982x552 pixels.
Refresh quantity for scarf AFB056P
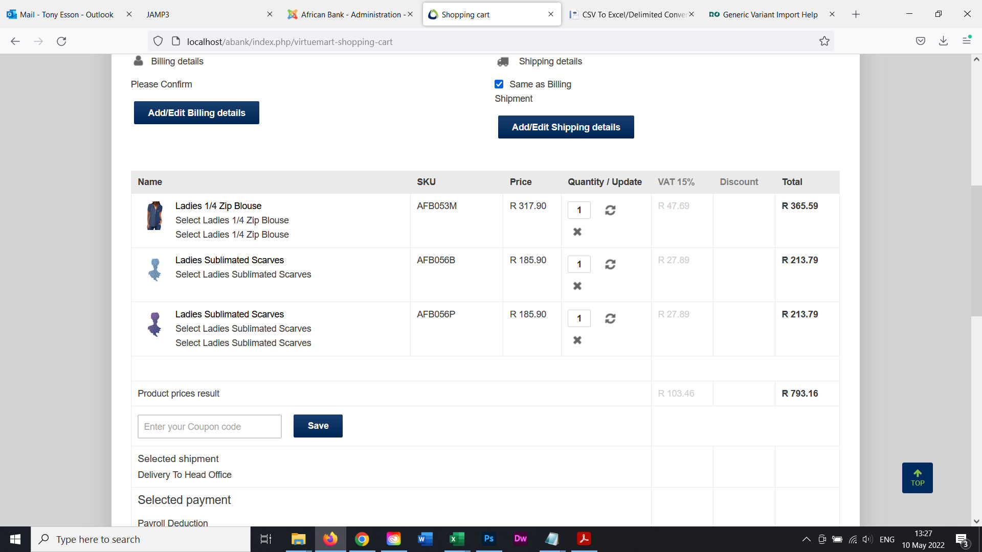pos(610,318)
